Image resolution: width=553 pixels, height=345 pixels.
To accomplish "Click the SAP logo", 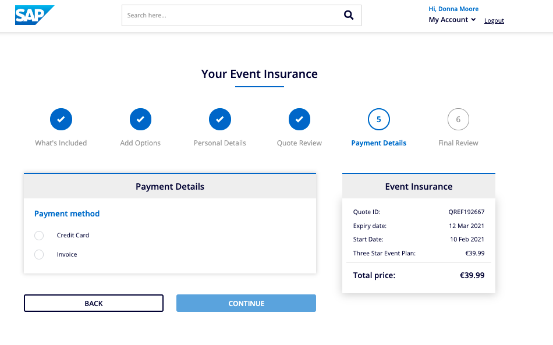I will coord(34,15).
